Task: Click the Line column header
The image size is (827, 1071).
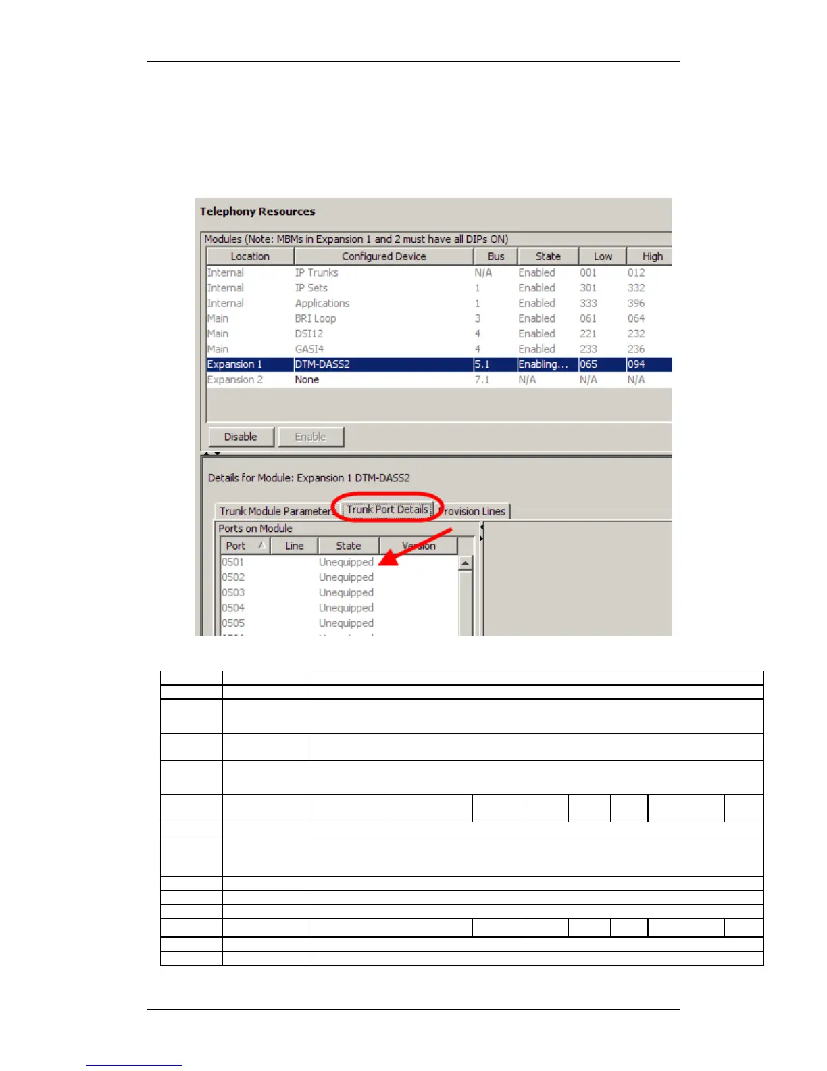Action: click(x=294, y=546)
